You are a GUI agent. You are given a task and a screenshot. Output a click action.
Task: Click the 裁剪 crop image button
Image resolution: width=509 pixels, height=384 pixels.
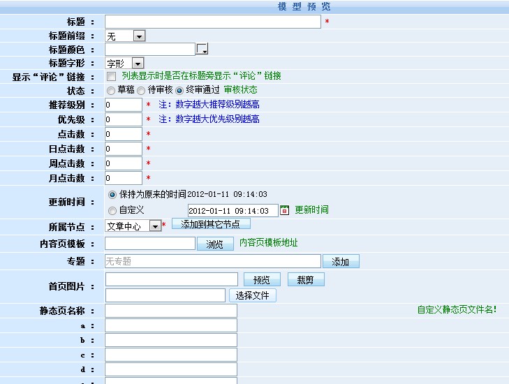[x=306, y=280]
